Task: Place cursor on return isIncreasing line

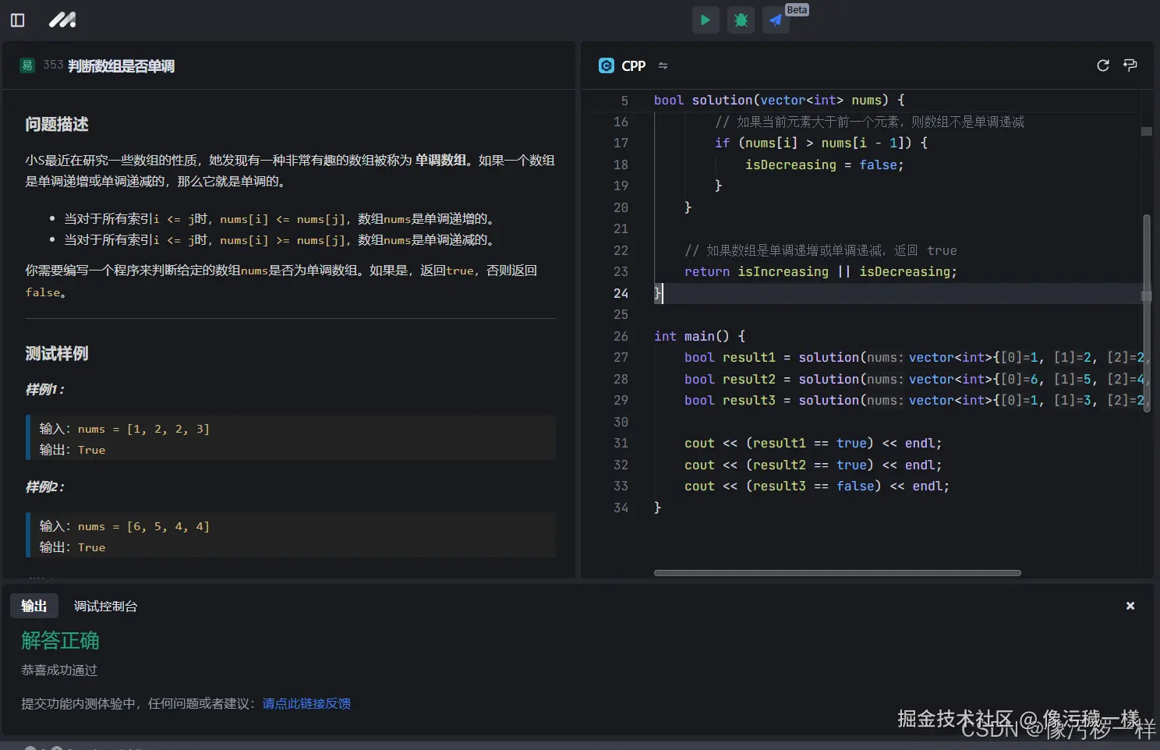Action: pyautogui.click(x=821, y=271)
